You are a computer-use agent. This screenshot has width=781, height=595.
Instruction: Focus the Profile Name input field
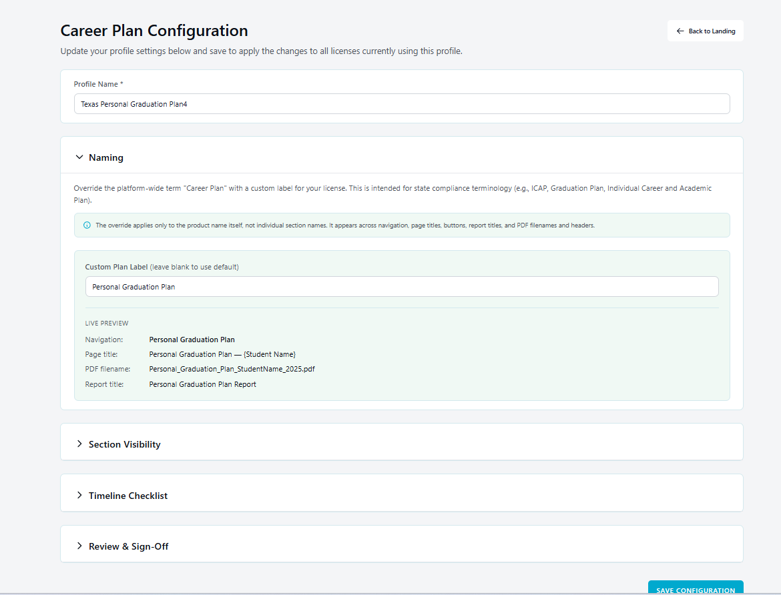[401, 103]
